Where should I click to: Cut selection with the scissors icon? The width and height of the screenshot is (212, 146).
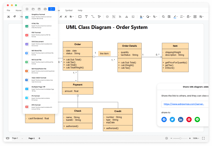9,17
